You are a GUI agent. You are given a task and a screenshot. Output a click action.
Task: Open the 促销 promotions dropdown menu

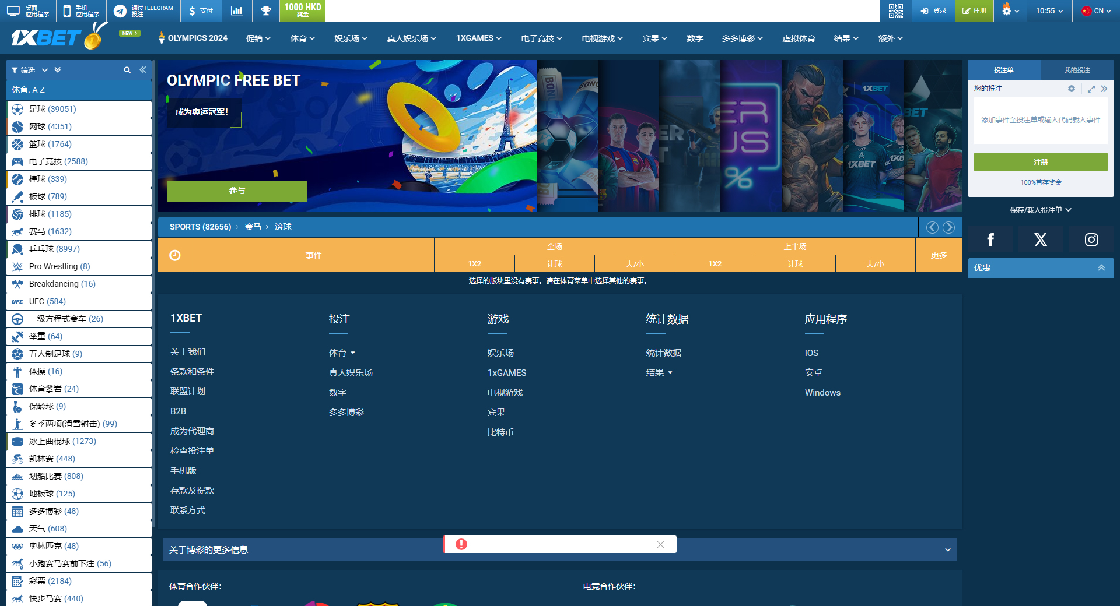point(258,38)
